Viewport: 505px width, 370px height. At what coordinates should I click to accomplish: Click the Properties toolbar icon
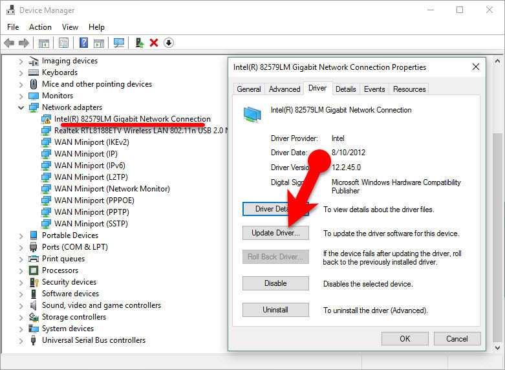[64, 43]
